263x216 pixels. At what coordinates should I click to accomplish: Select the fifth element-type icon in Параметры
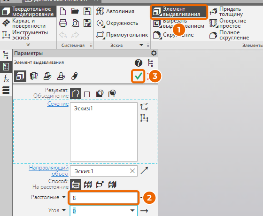click(x=75, y=76)
